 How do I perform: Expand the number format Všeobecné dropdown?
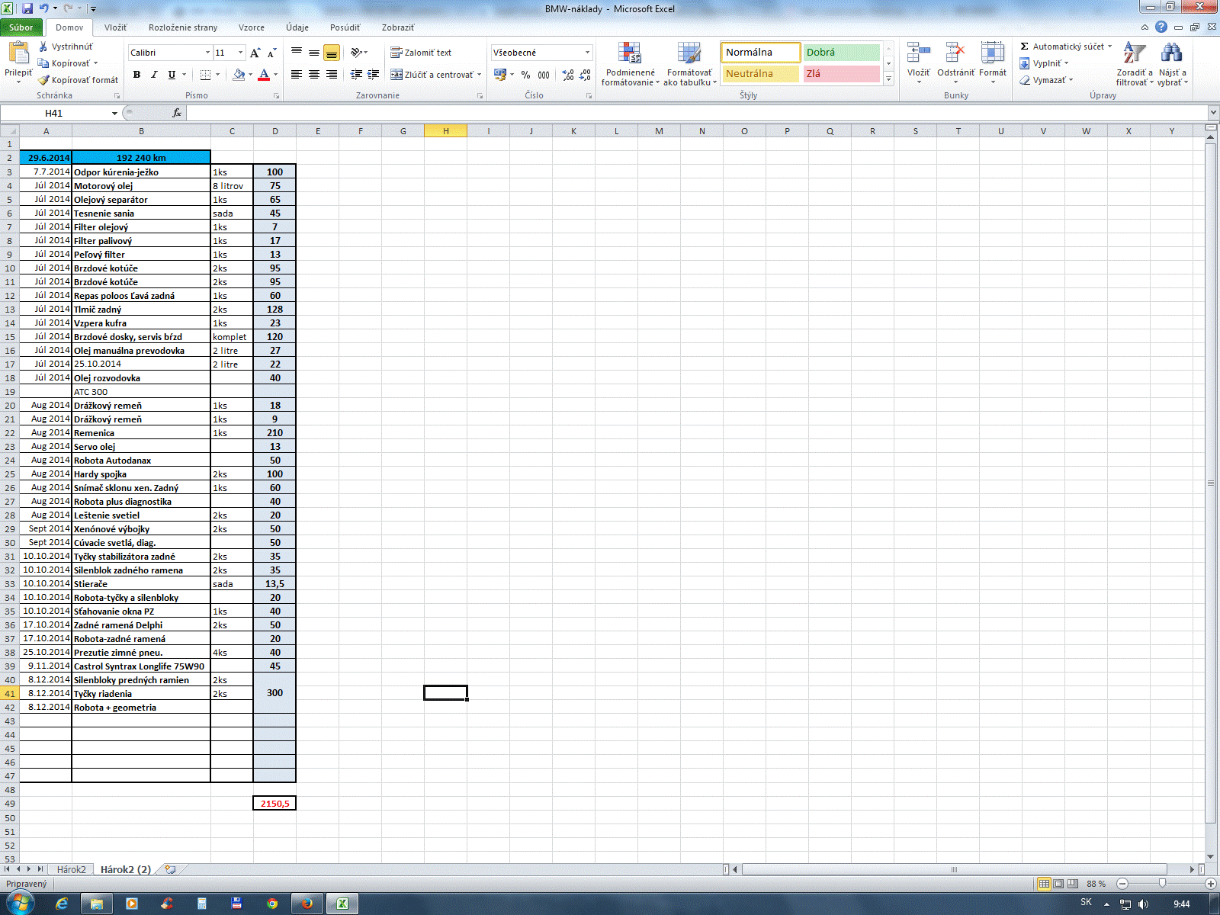(x=587, y=53)
